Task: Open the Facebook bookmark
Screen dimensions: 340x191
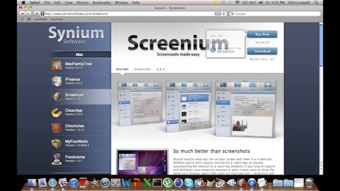Action: pyautogui.click(x=40, y=19)
